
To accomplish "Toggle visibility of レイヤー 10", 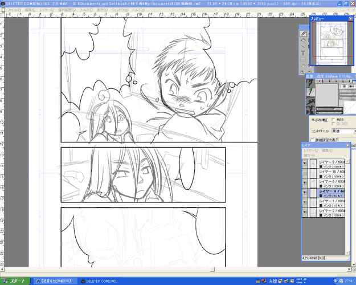I will pyautogui.click(x=305, y=173).
